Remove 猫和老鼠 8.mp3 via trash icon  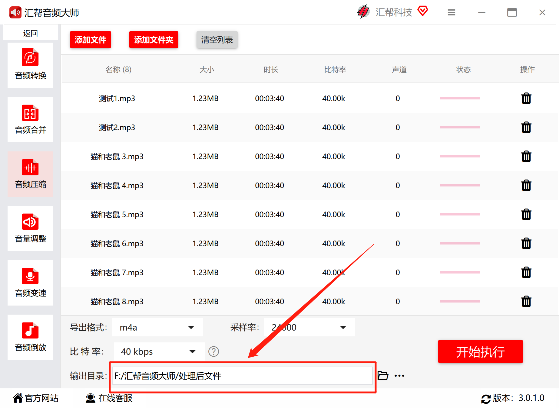pos(526,301)
